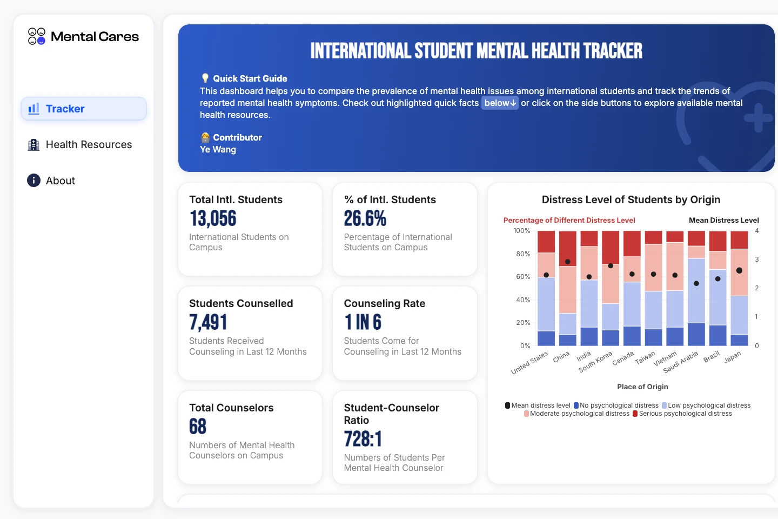Click the "China" axis label
This screenshot has width=778, height=519.
pos(561,357)
